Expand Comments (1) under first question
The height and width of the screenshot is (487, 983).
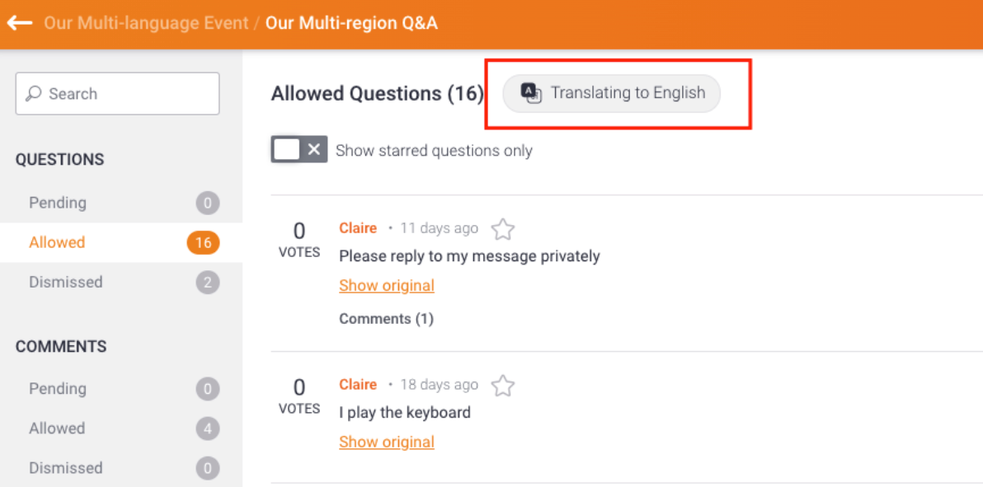(386, 319)
